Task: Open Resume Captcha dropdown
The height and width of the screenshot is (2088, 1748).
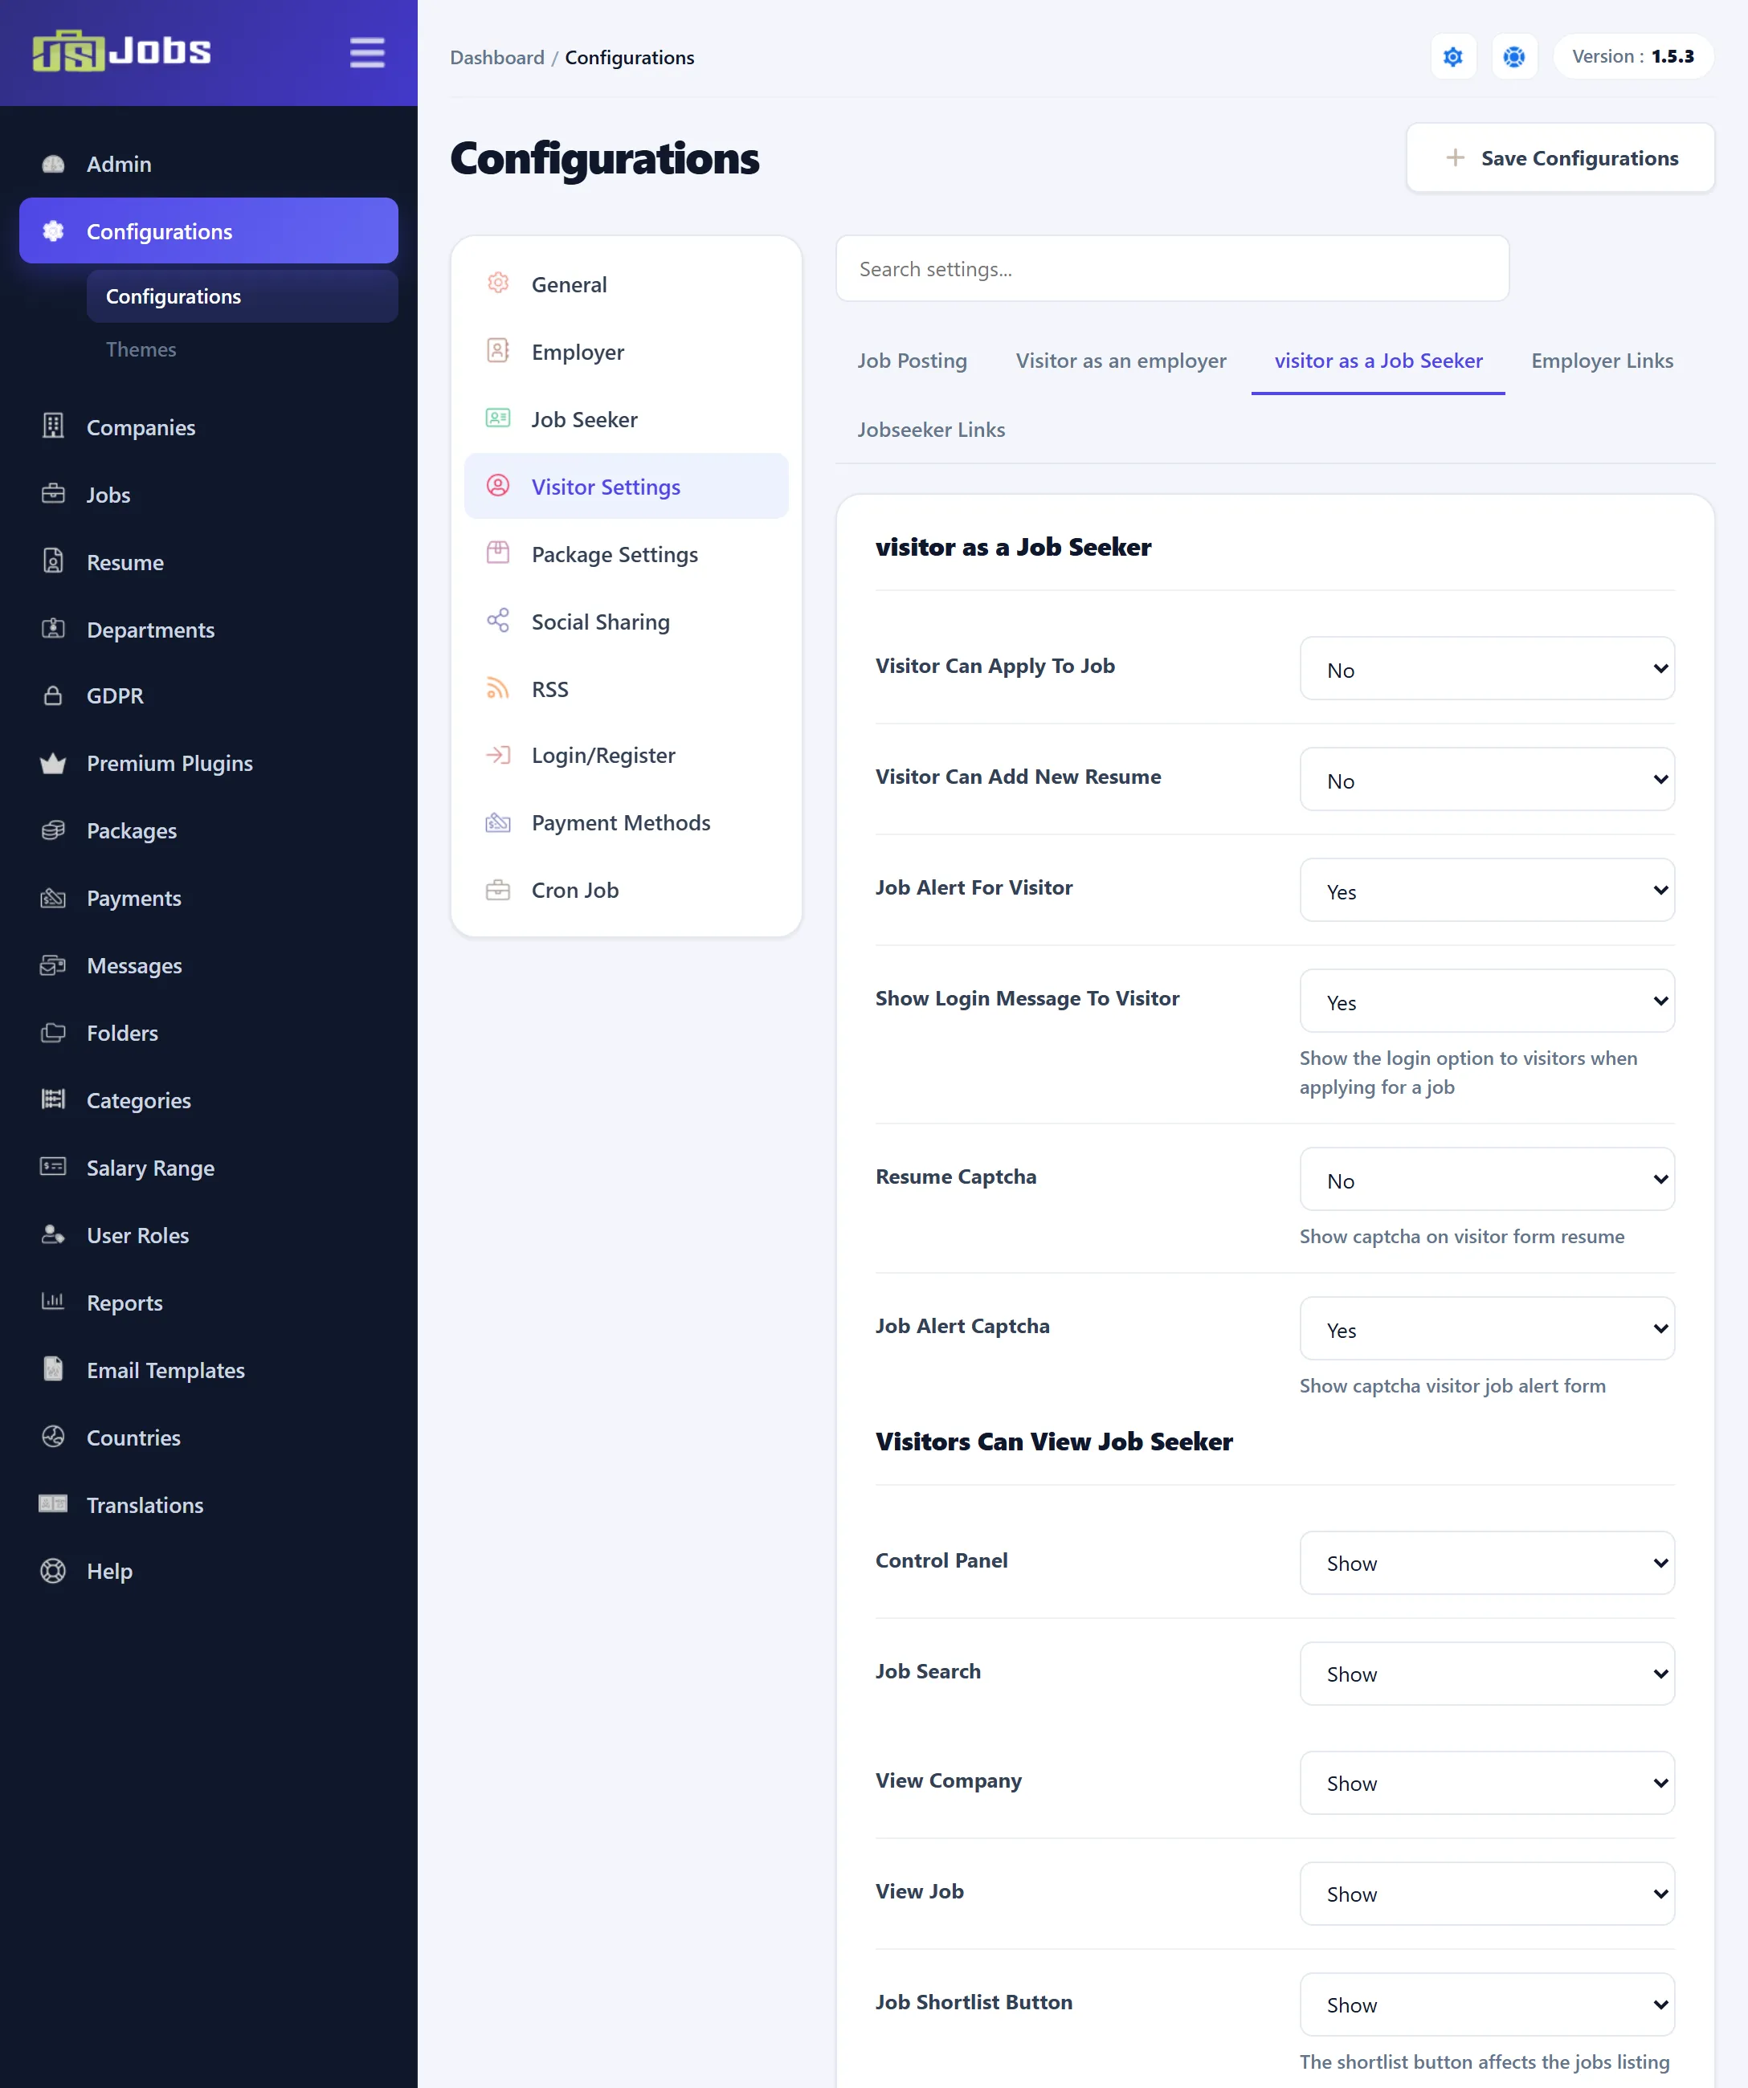Action: click(x=1486, y=1181)
